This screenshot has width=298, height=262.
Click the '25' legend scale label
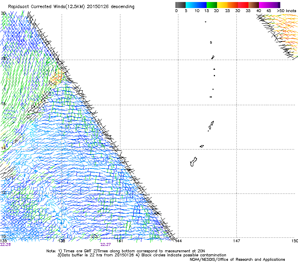228,11
